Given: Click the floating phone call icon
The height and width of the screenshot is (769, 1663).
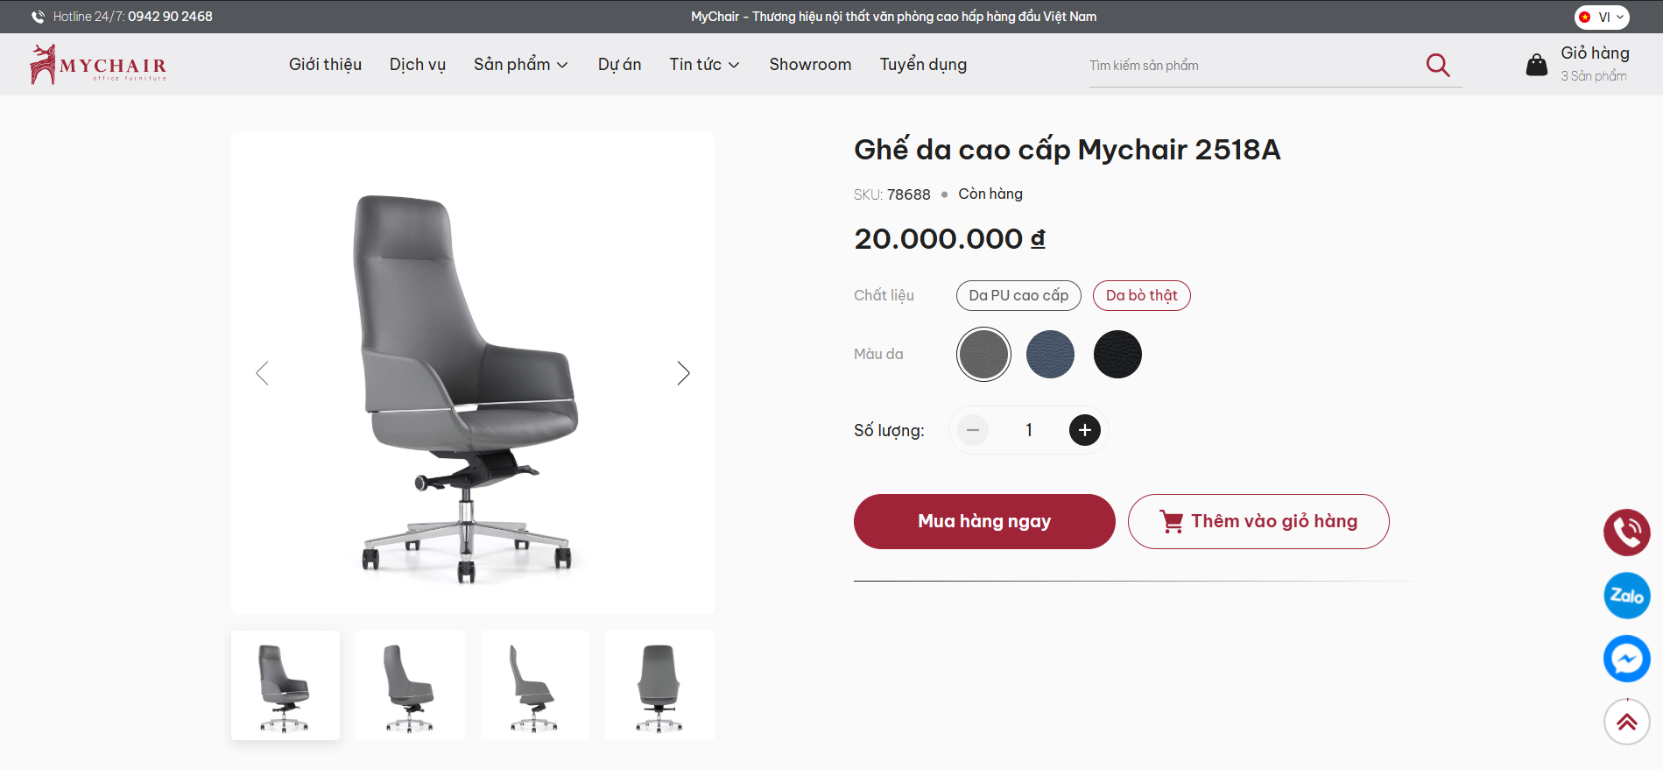Looking at the screenshot, I should (x=1626, y=533).
